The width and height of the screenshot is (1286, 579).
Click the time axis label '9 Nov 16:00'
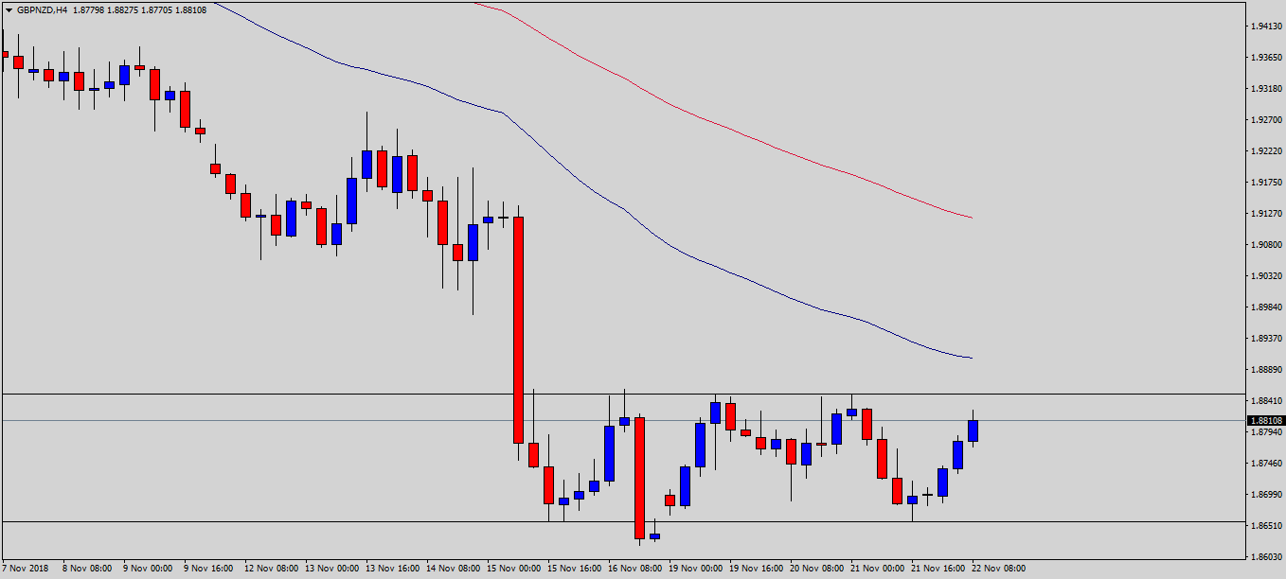208,570
